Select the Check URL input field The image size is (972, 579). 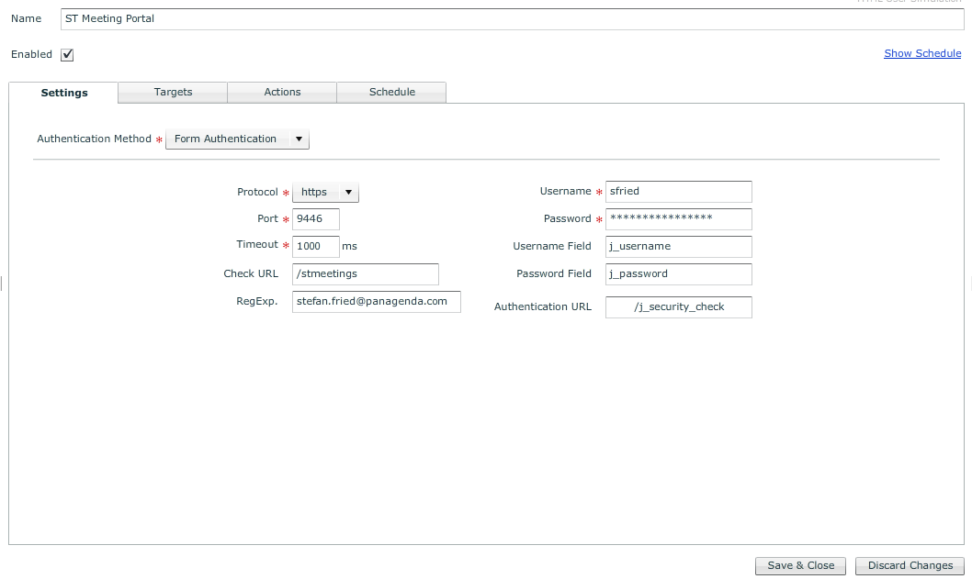pos(365,273)
